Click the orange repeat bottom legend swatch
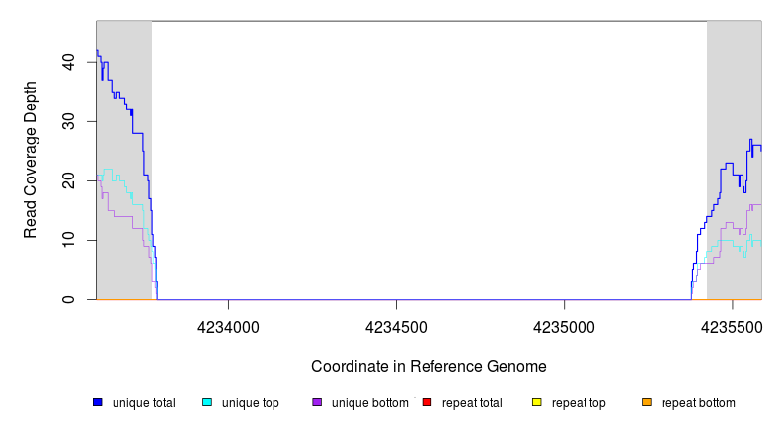This screenshot has height=426, width=782. click(x=647, y=402)
